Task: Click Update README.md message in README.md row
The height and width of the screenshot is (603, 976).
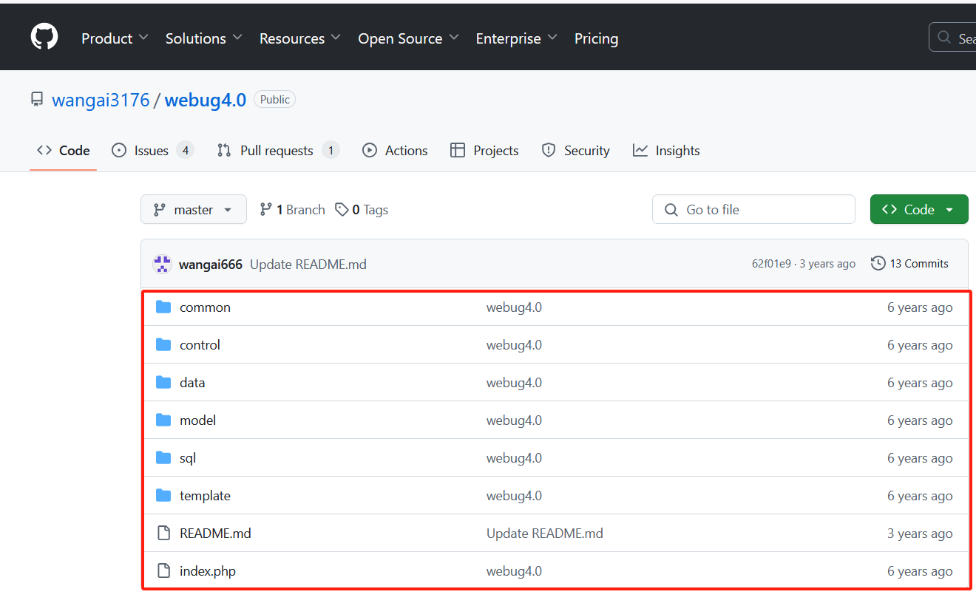Action: [x=545, y=533]
